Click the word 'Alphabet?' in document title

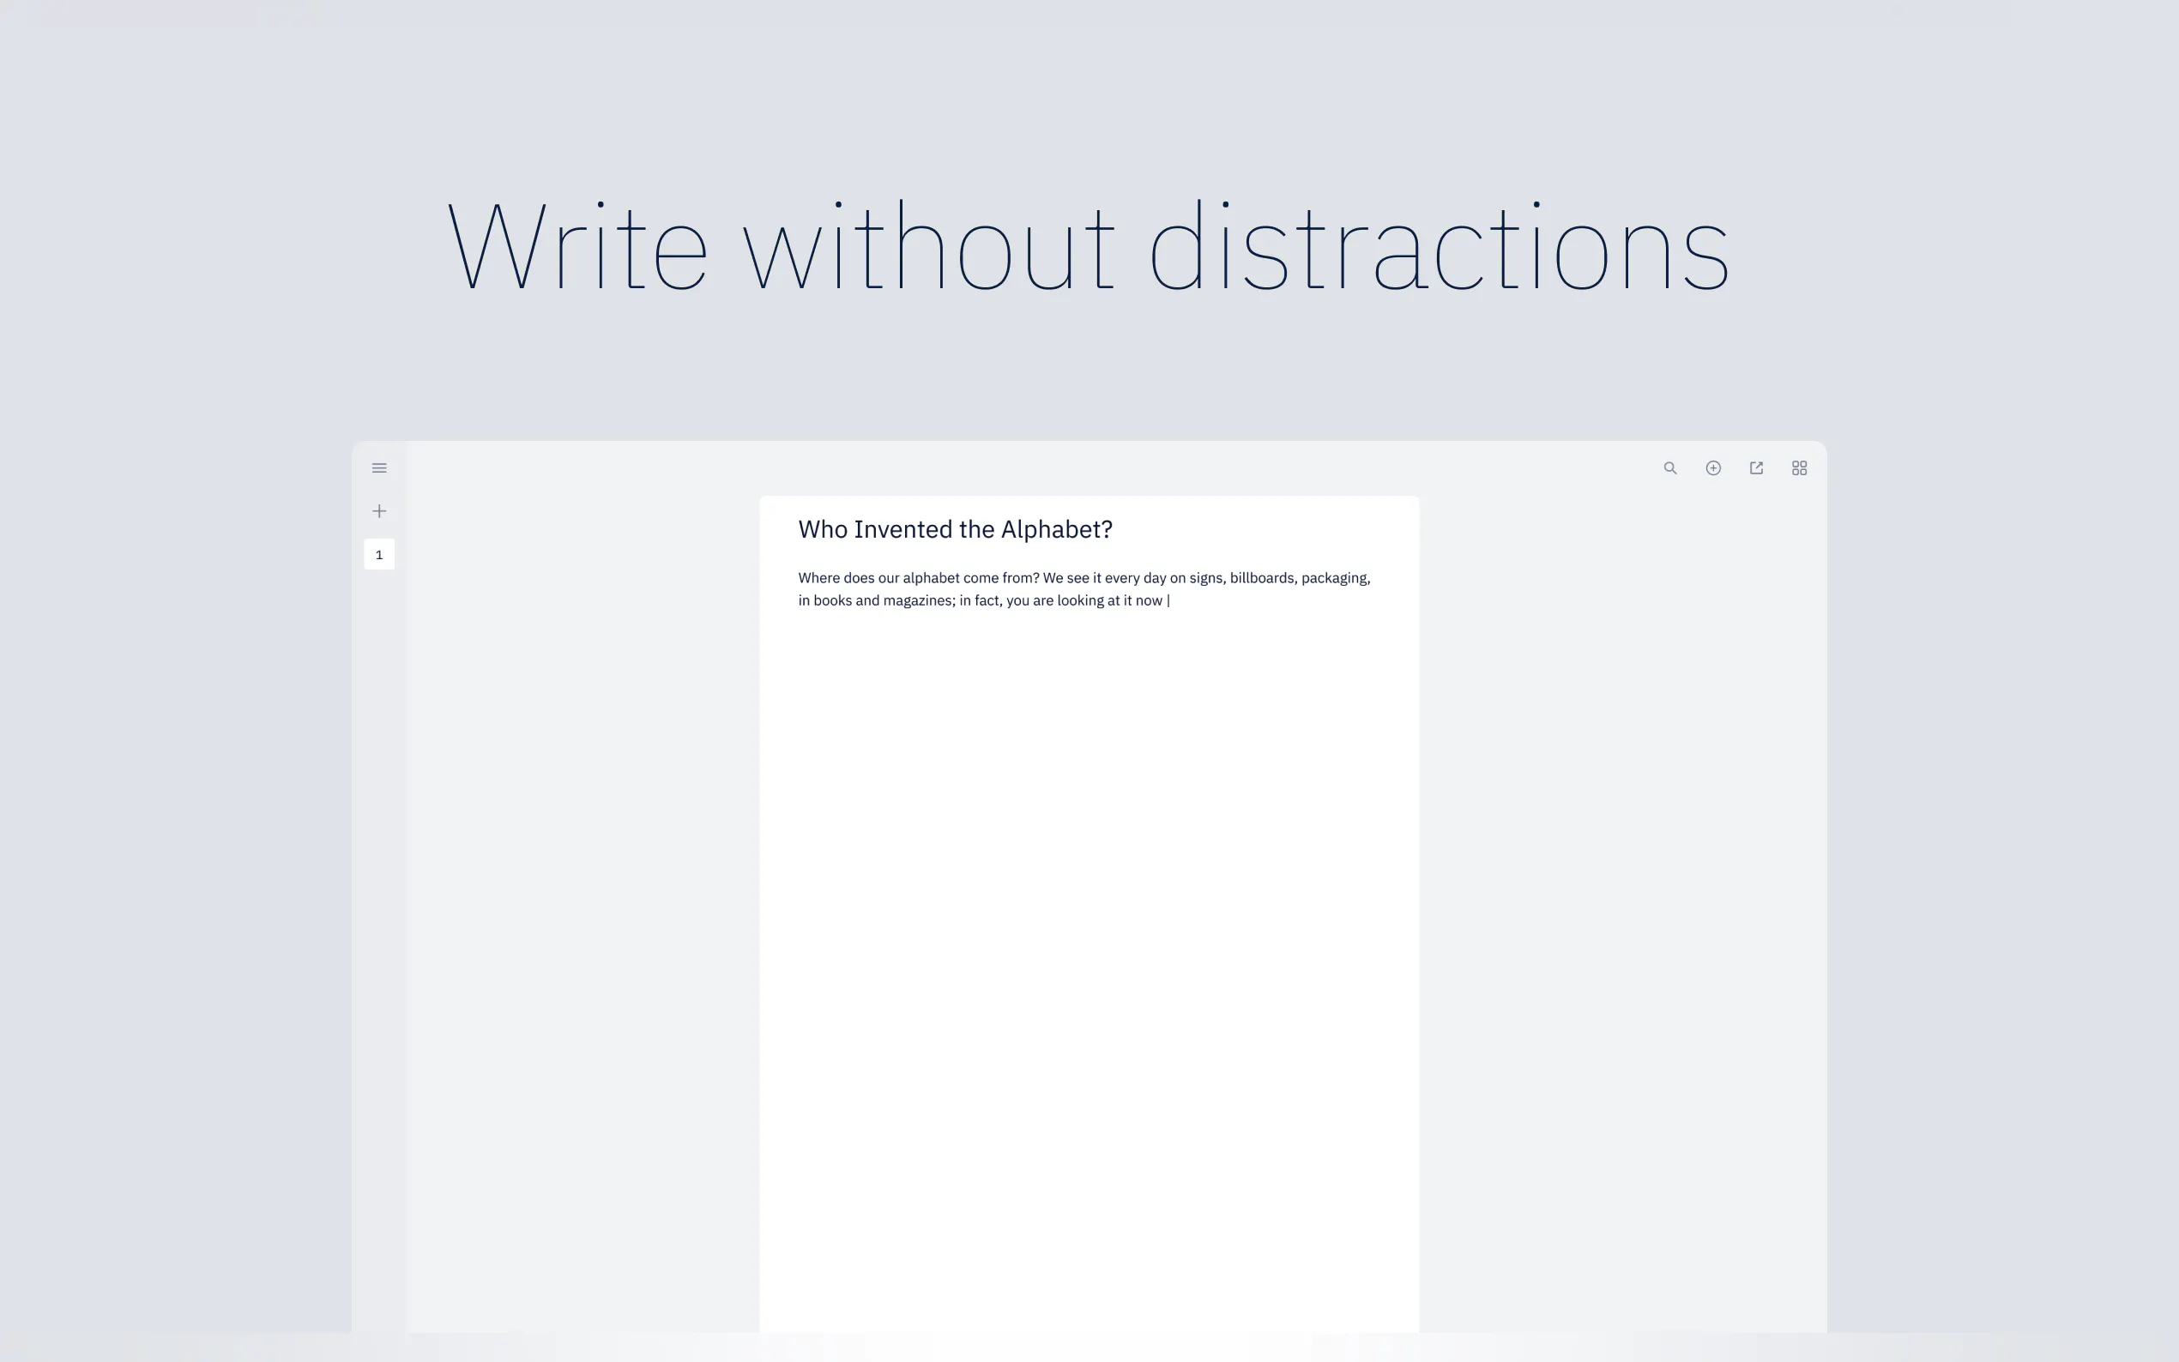(x=1056, y=530)
